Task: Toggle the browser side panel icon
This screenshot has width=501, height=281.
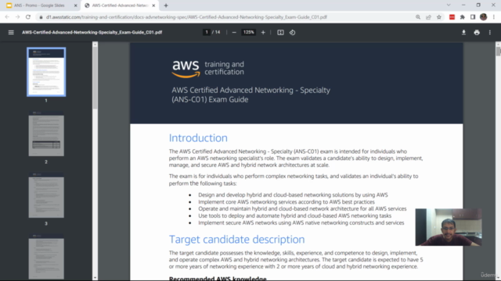Action: pyautogui.click(x=473, y=17)
